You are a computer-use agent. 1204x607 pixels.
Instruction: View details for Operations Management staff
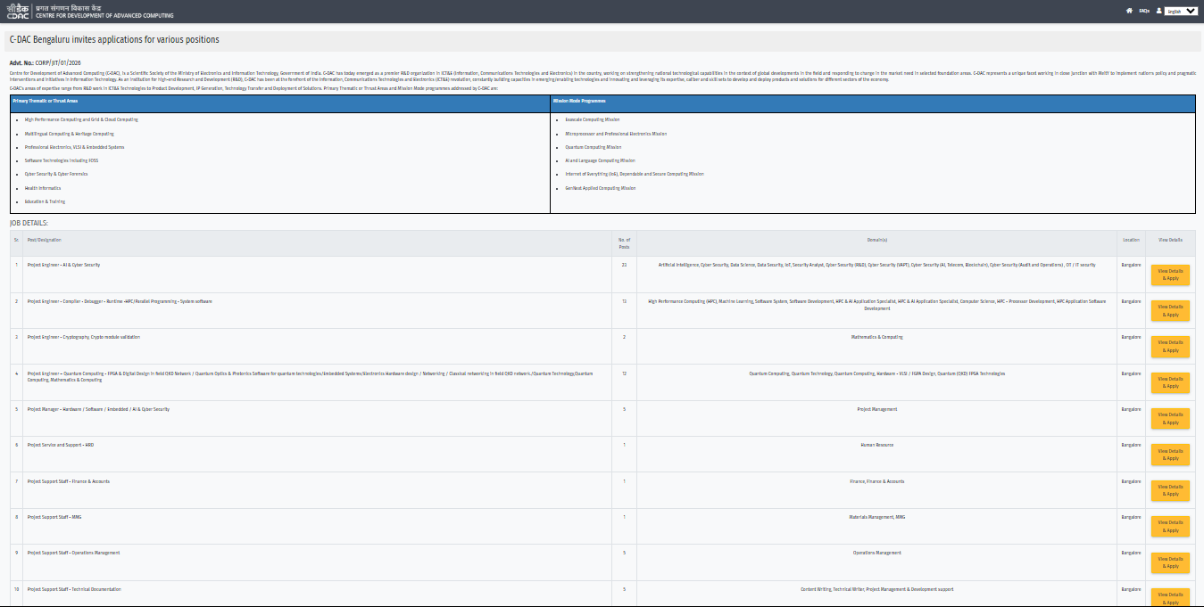tap(1170, 562)
